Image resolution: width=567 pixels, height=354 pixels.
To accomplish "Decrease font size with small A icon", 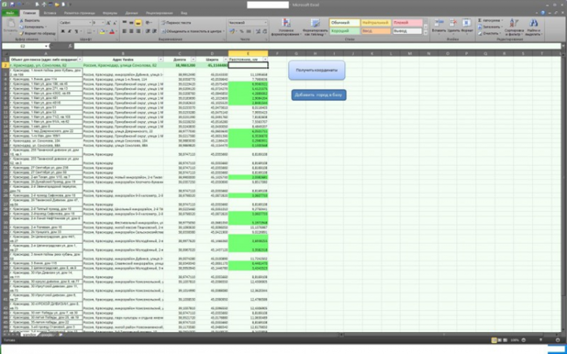I will 115,23.
